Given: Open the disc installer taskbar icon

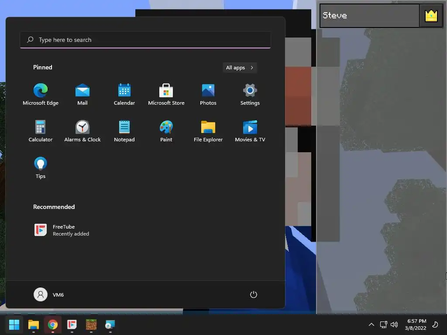Looking at the screenshot, I should click(110, 325).
